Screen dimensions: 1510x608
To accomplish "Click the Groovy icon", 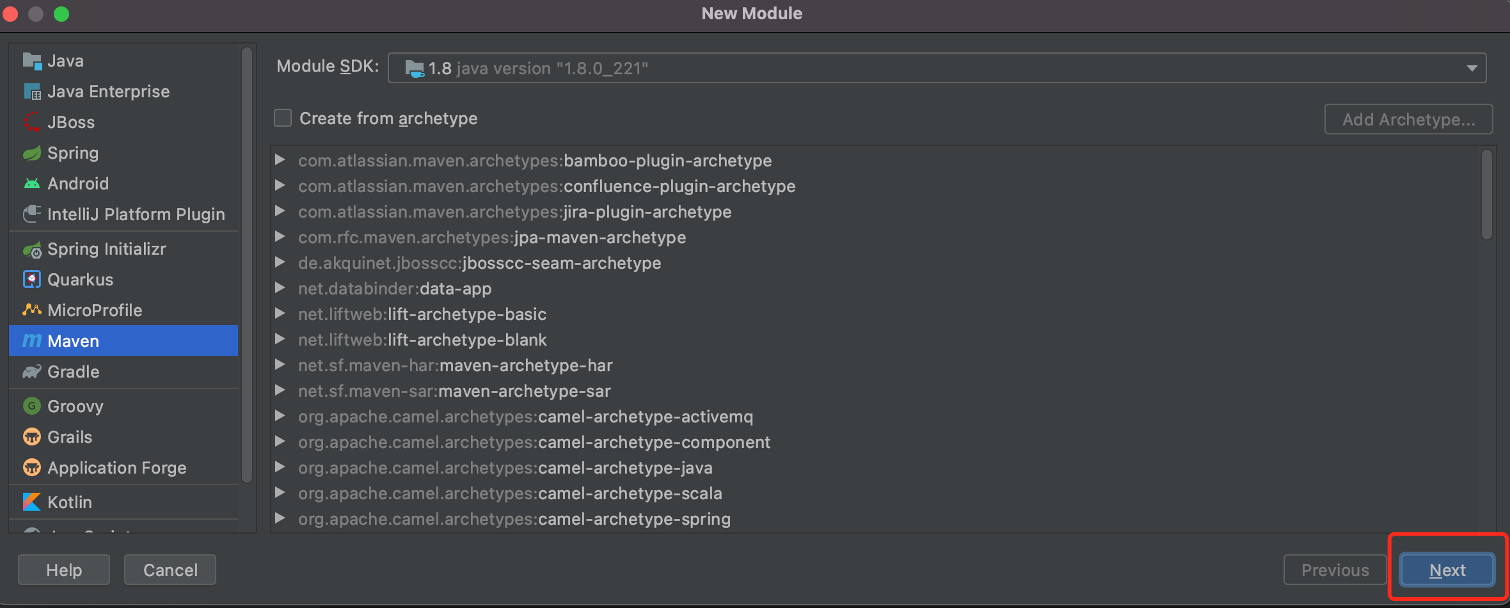I will click(x=31, y=406).
